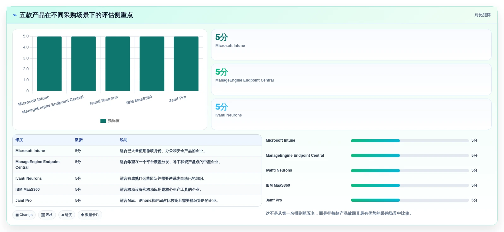Click the IBM MaaS360 progress list label
This screenshot has width=504, height=232.
[278, 185]
